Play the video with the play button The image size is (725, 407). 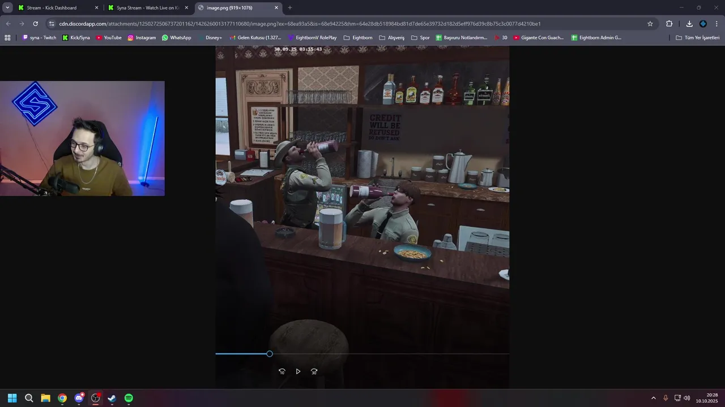pyautogui.click(x=298, y=371)
